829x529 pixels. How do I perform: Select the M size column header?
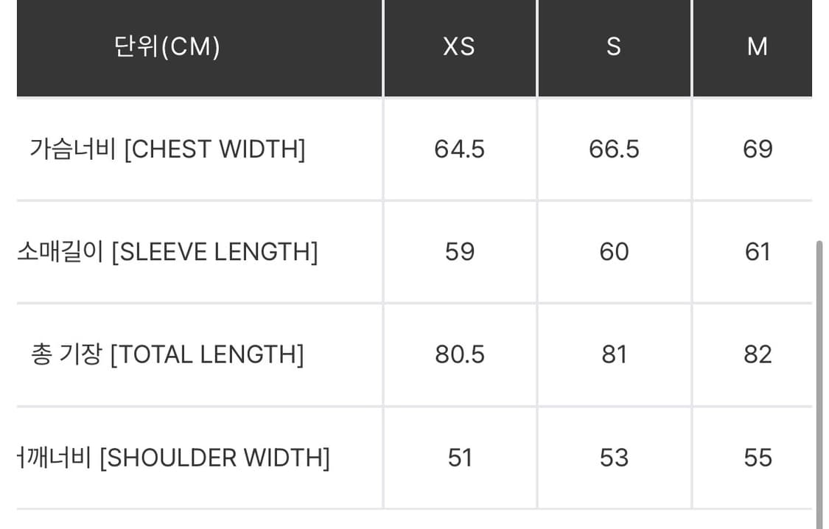758,47
